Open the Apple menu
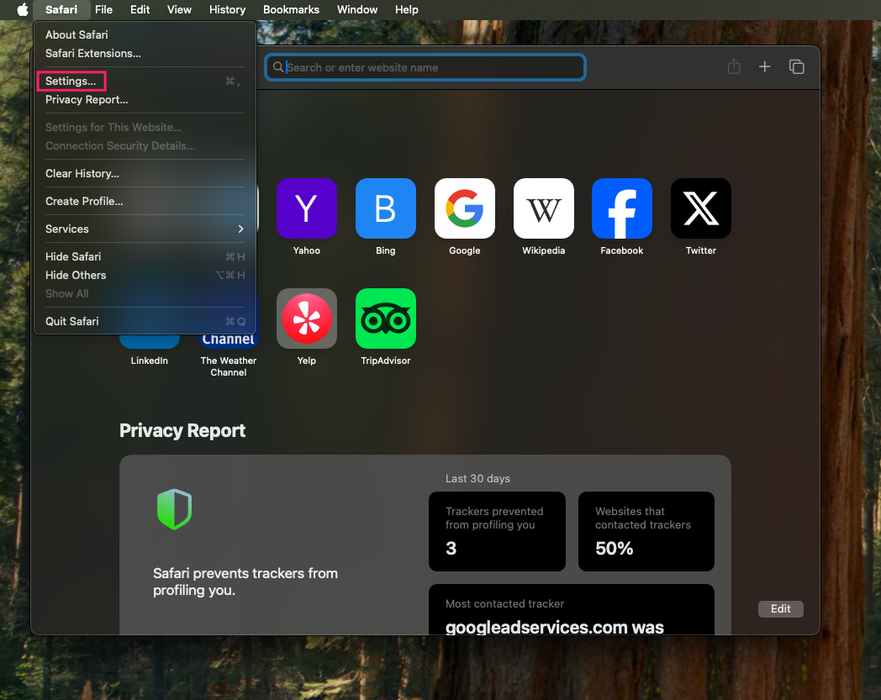The height and width of the screenshot is (700, 881). click(x=23, y=9)
